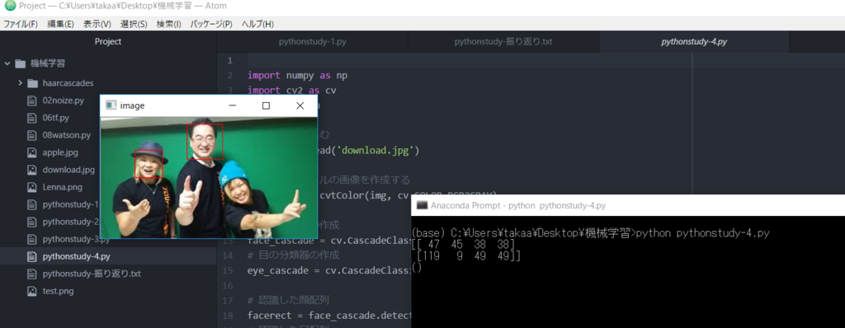845x328 pixels.
Task: Open 02noize.py in the tree
Action: (63, 101)
